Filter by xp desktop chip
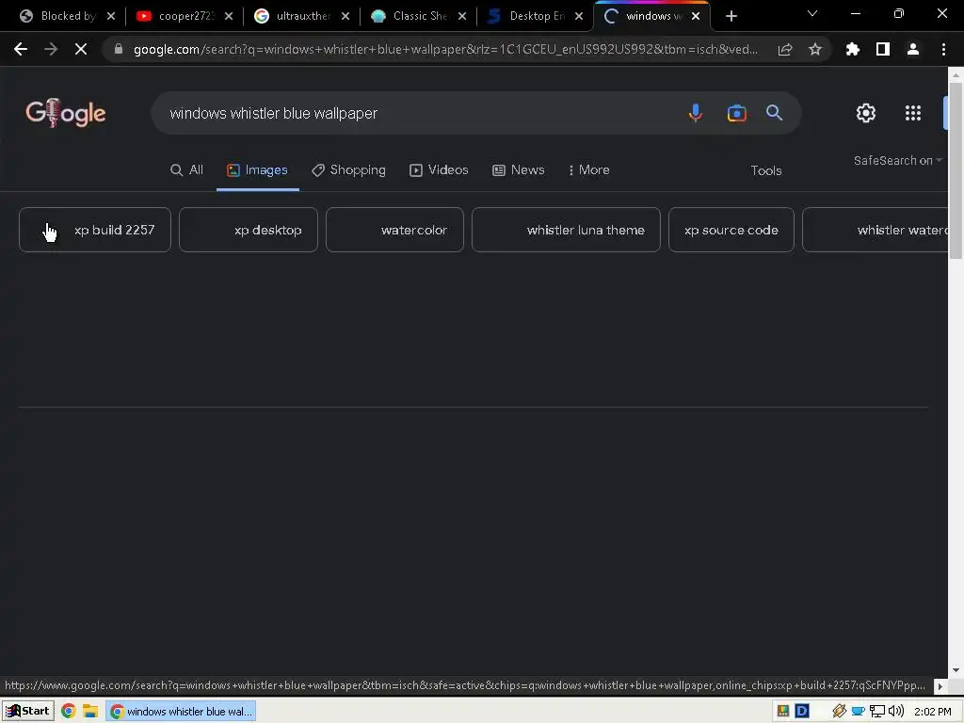Viewport: 964px width, 723px height. click(x=249, y=230)
